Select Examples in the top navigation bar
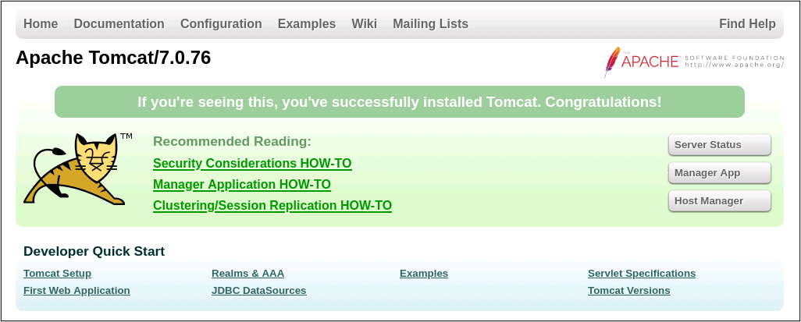This screenshot has width=801, height=322. click(307, 24)
